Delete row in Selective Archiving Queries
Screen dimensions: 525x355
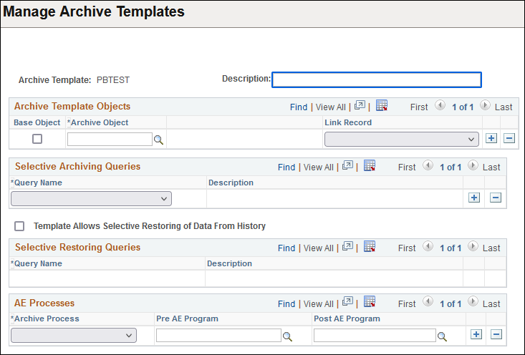[x=496, y=198]
